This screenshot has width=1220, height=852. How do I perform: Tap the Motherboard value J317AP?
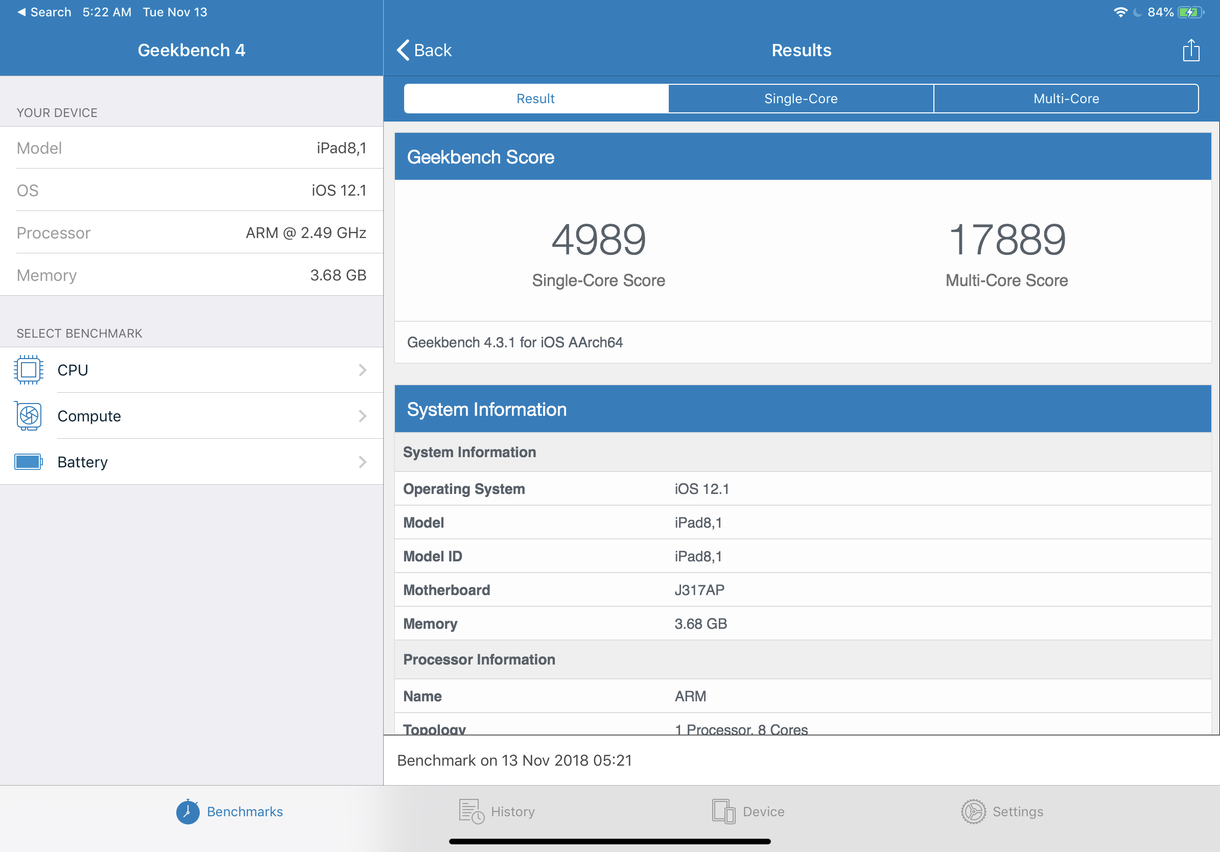(x=699, y=590)
